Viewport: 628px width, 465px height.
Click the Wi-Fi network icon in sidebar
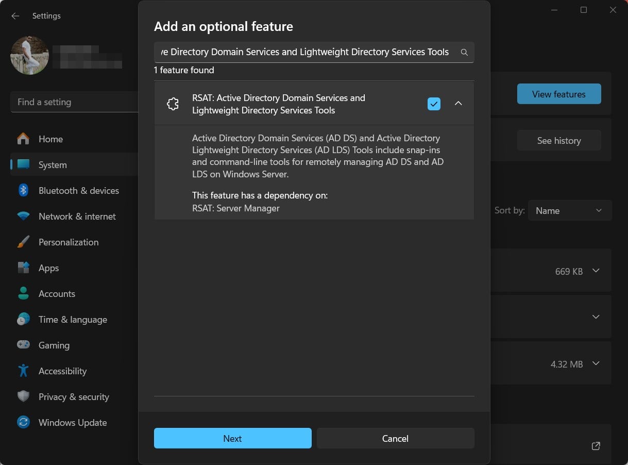[x=23, y=217]
